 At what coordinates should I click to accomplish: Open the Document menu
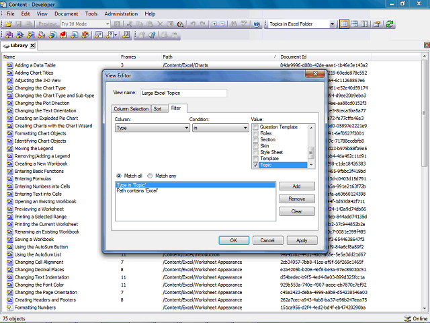66,13
